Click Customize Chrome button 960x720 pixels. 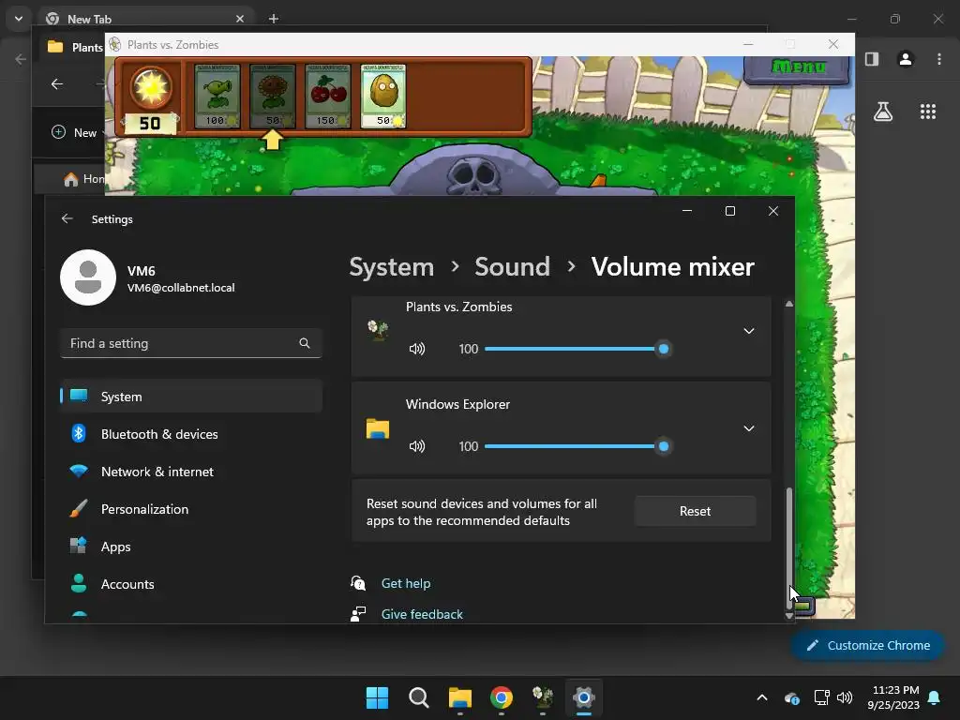pyautogui.click(x=867, y=645)
